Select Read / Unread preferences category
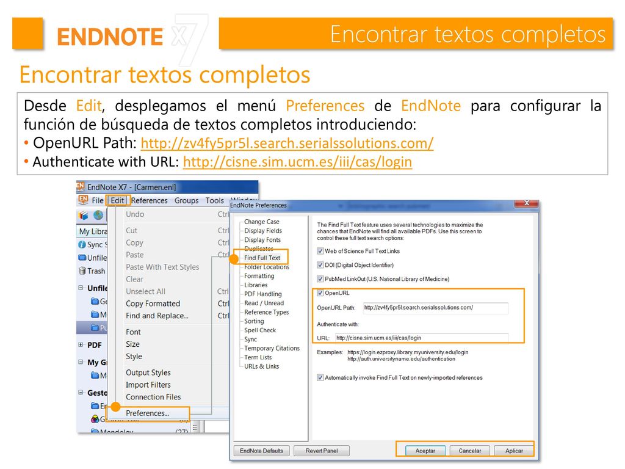The image size is (625, 469). [264, 303]
